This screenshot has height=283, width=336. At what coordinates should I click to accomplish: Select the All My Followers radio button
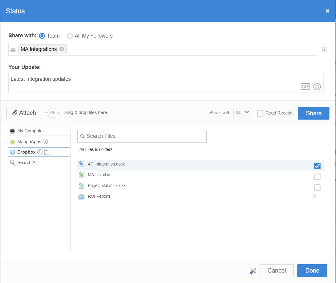point(70,36)
